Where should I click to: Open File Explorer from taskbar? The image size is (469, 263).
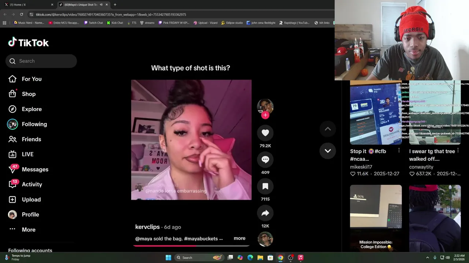click(260, 258)
